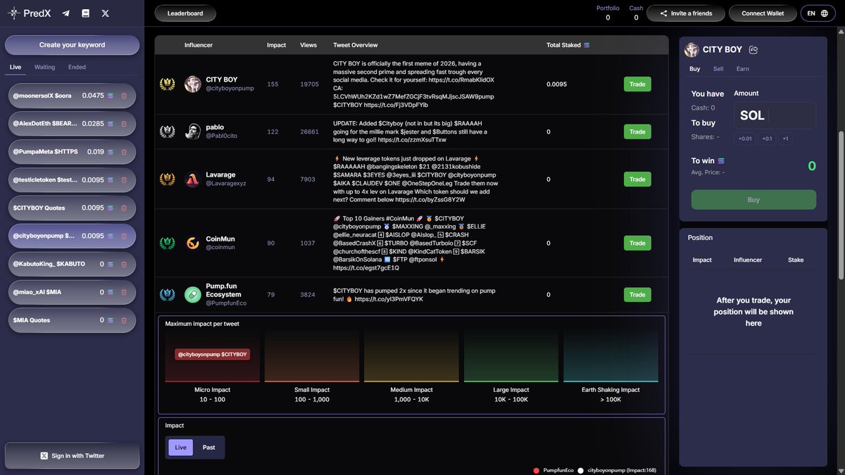Screen dimensions: 845x475
Task: Switch to Earn tab in trade panel
Action: pos(743,69)
